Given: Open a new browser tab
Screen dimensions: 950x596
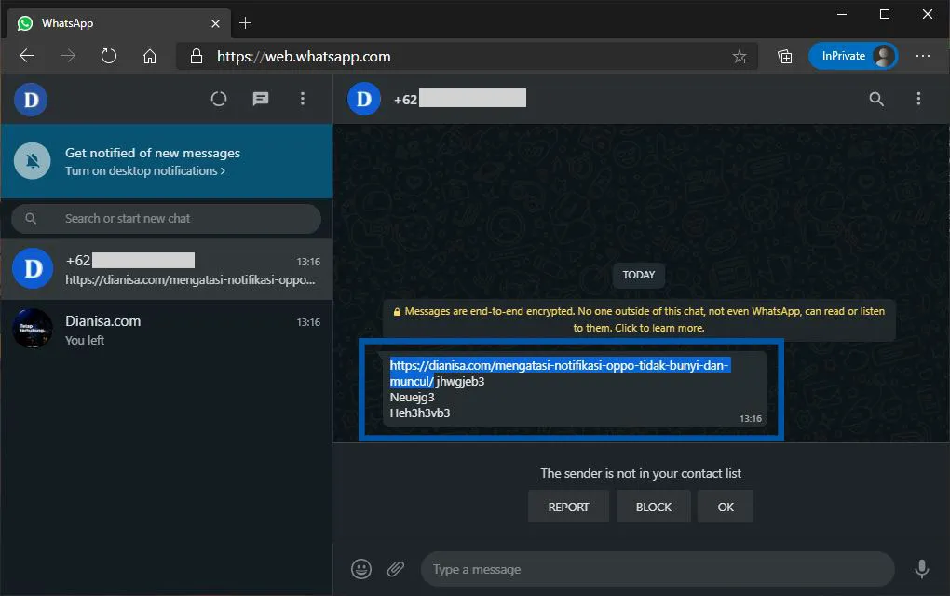Looking at the screenshot, I should 245,22.
